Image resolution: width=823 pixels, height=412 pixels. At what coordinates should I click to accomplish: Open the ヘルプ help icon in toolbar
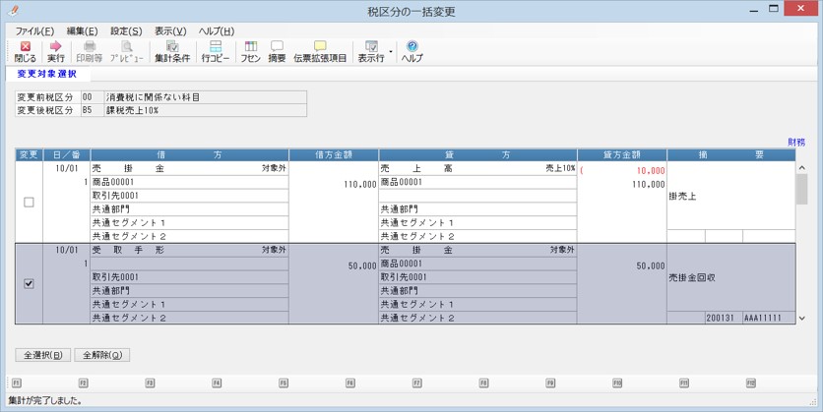coord(412,52)
